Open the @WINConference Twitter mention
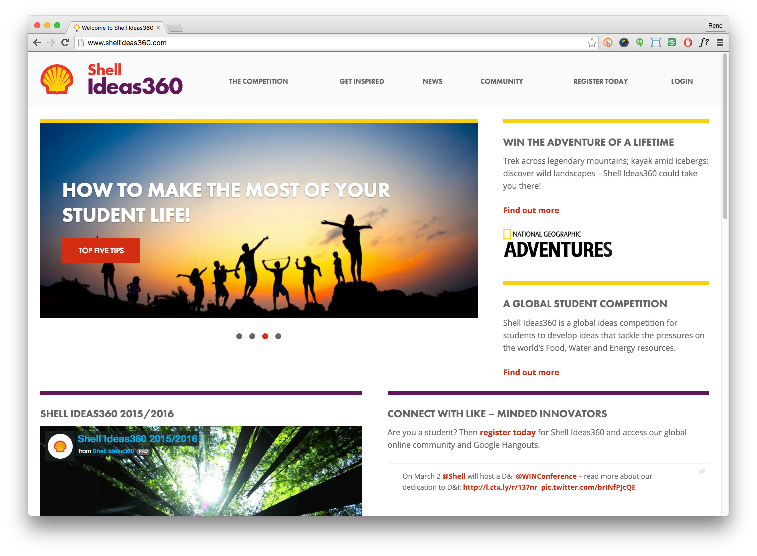The width and height of the screenshot is (757, 556). click(546, 476)
